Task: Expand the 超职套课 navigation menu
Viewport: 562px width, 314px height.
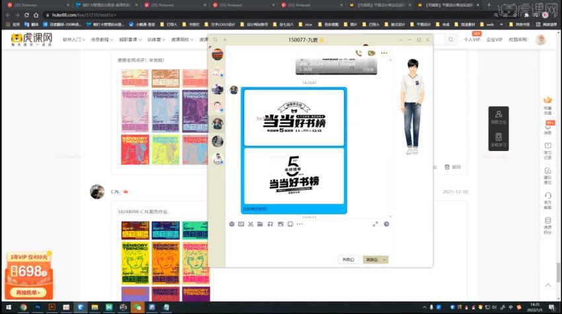Action: 130,40
